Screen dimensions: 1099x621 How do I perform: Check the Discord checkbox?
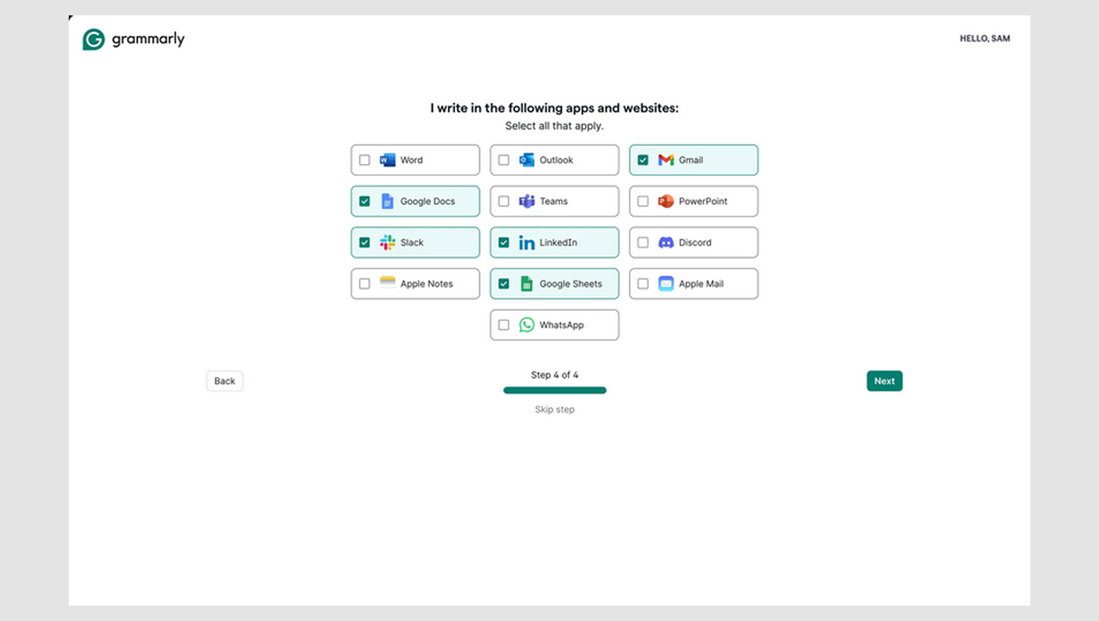tap(643, 242)
